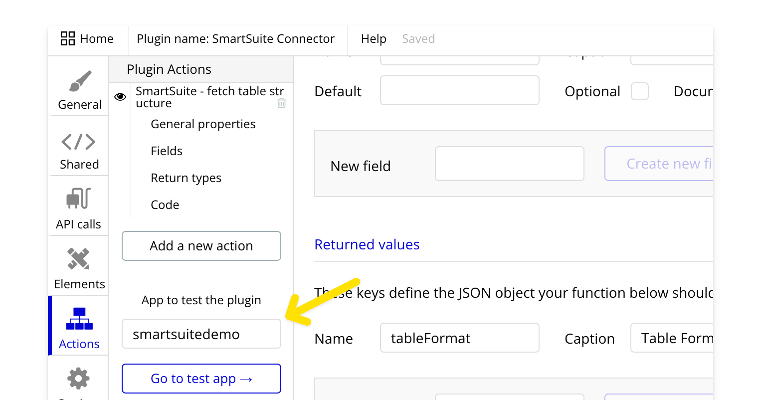Viewport: 761px width, 400px height.
Task: Click Go to test app button
Action: click(201, 379)
